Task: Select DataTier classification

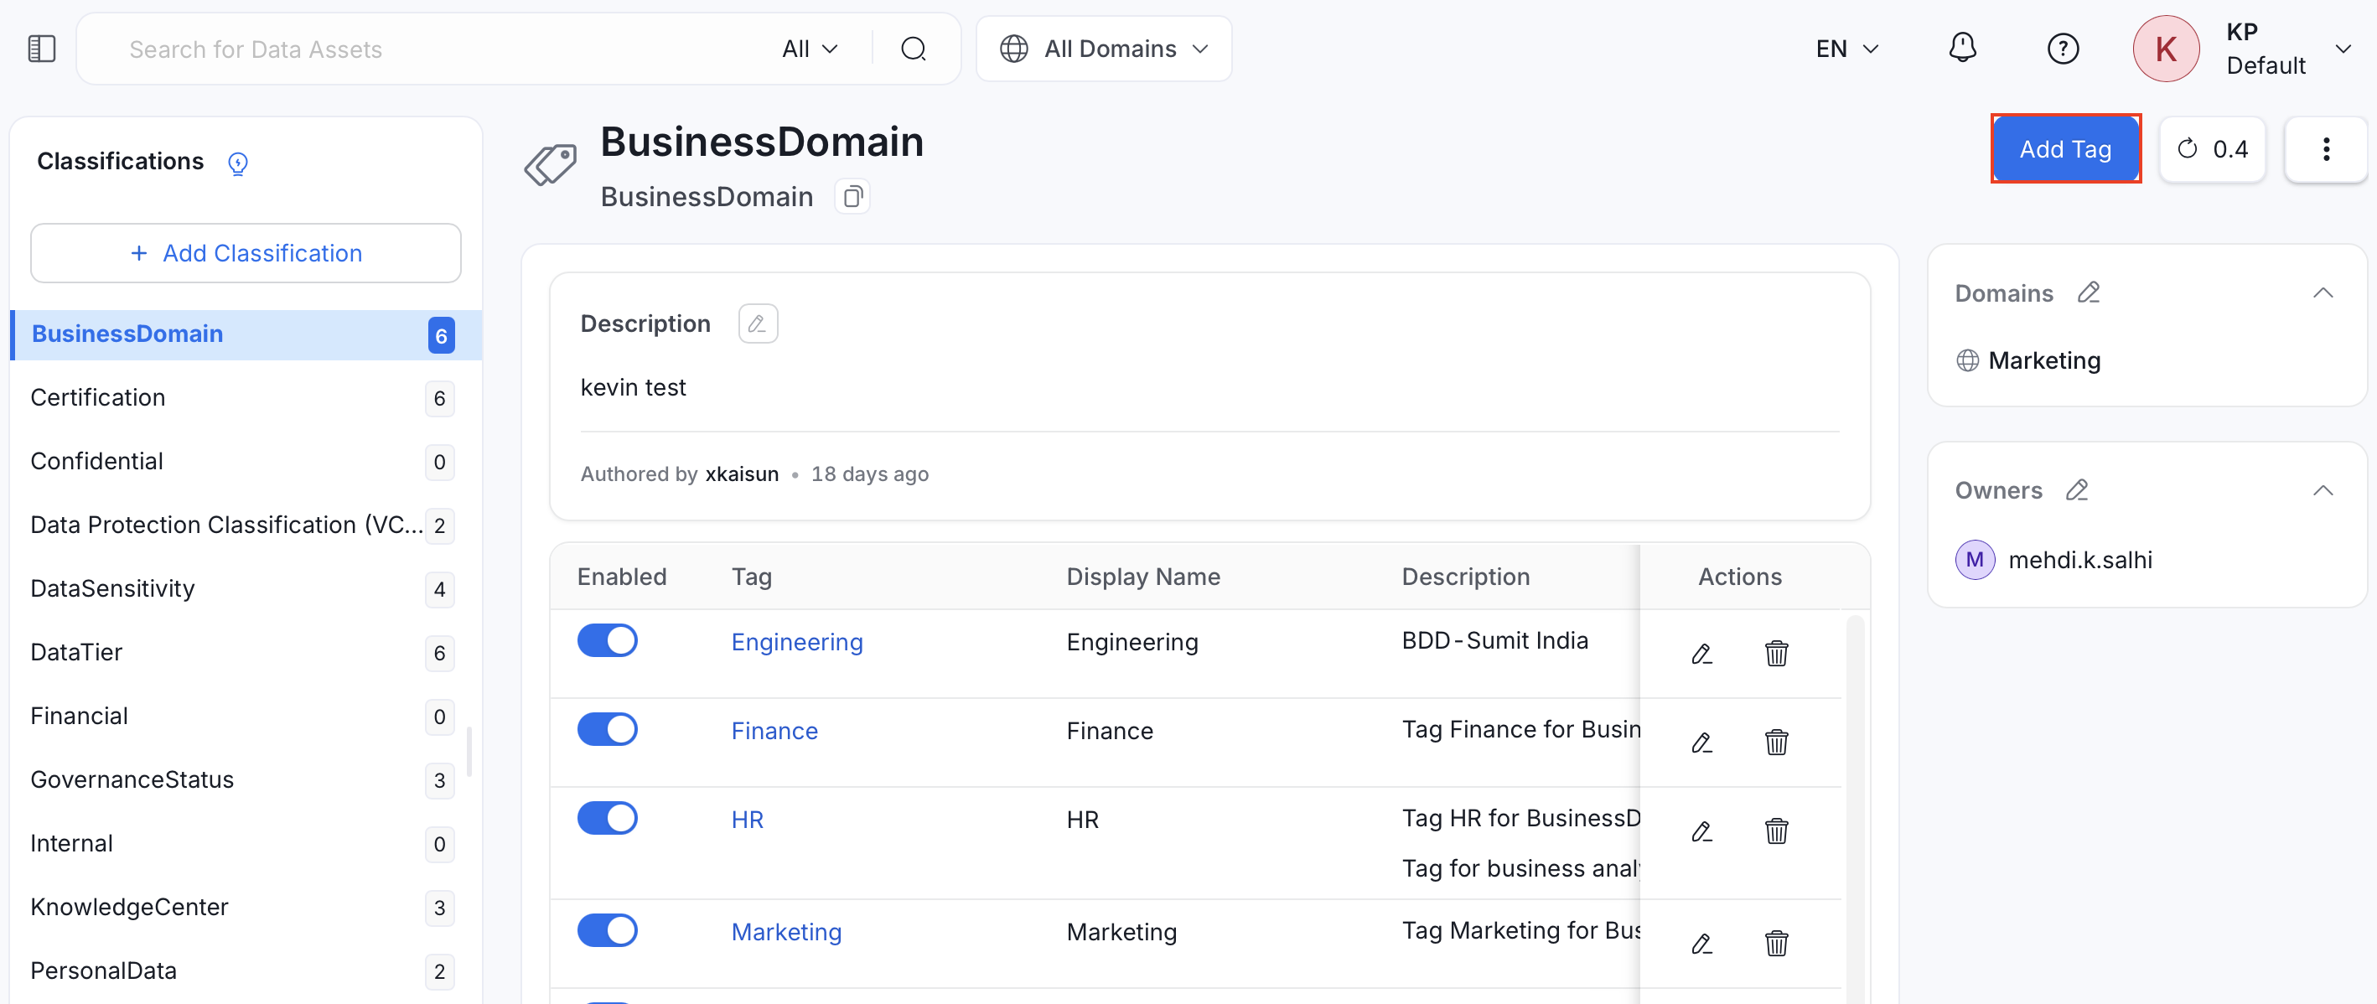Action: 246,652
